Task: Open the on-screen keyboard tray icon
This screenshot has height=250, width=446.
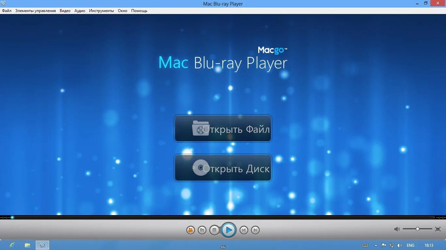Action: point(365,245)
